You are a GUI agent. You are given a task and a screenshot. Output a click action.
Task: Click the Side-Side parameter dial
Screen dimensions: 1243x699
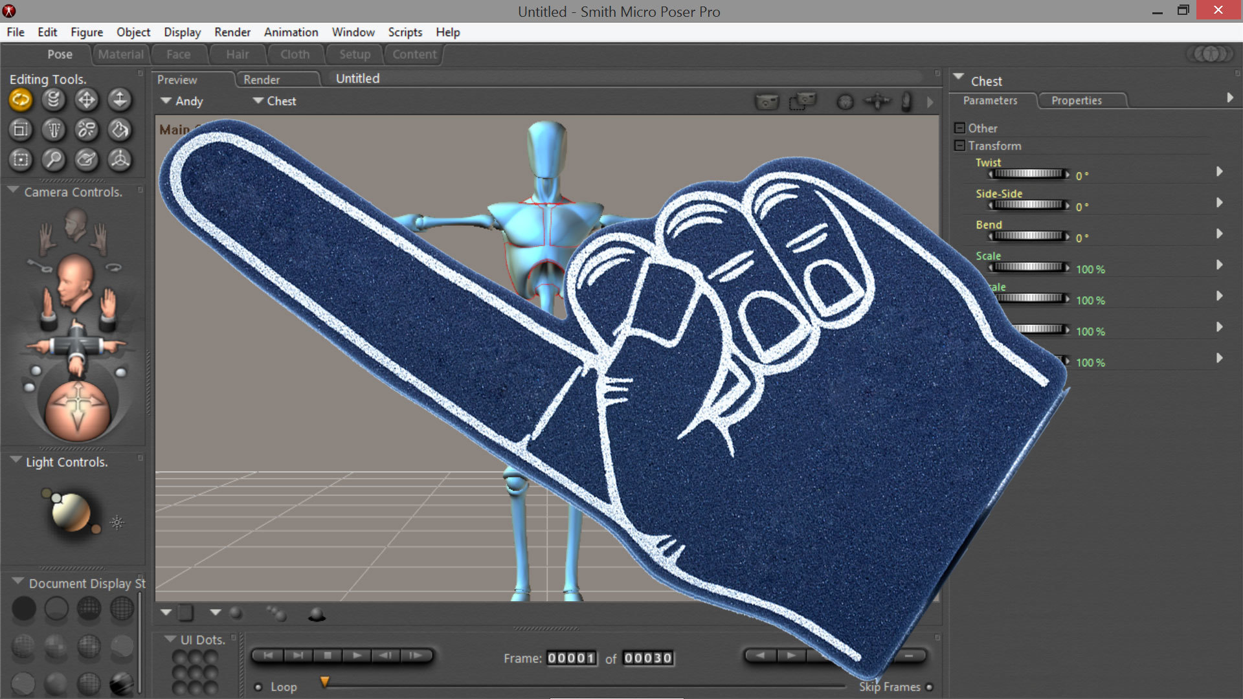pos(1029,205)
